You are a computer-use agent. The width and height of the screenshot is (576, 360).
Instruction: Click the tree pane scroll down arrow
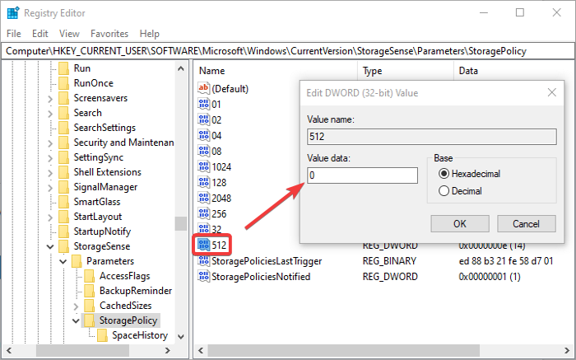pos(181,336)
